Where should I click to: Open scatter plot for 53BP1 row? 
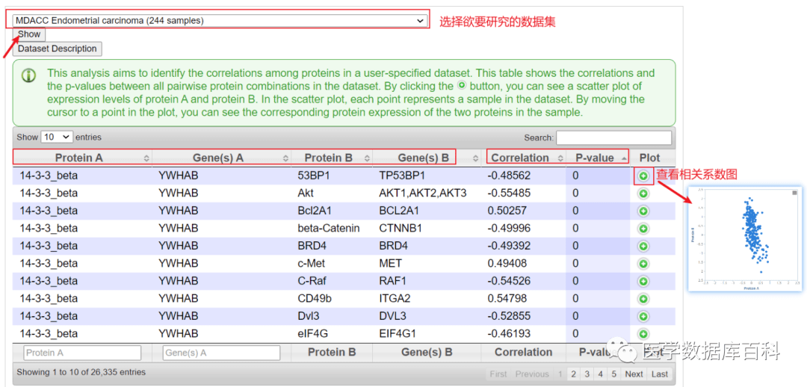click(643, 176)
